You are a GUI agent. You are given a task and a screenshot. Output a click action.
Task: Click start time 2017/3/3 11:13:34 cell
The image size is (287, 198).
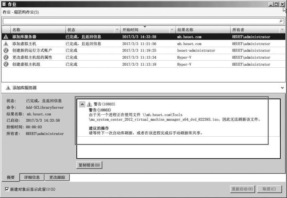[139, 57]
